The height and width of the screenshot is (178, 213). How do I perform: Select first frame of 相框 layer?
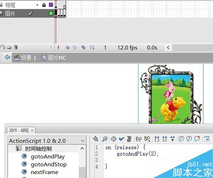[x=56, y=5]
